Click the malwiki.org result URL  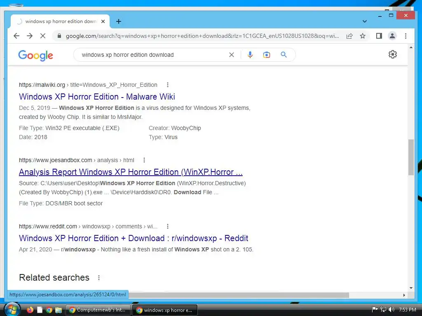[88, 85]
